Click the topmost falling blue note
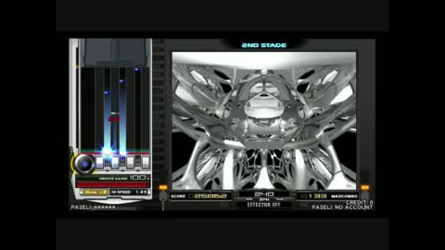 point(138,69)
